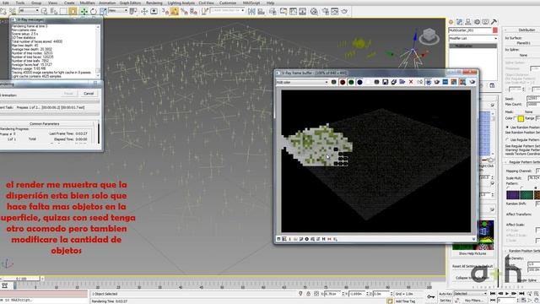Toggle the Snaps toggle icon
The image size is (540, 304).
pyautogui.click(x=165, y=11)
